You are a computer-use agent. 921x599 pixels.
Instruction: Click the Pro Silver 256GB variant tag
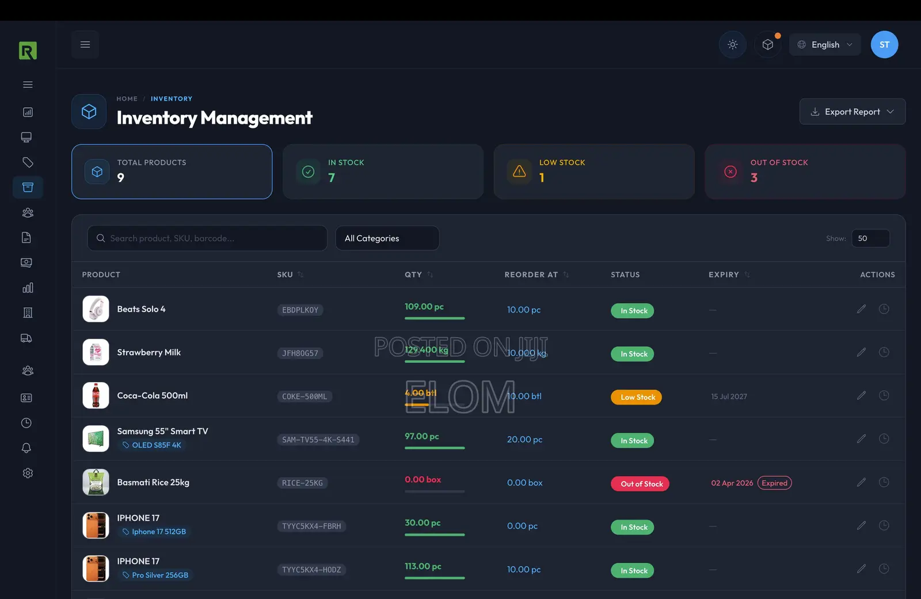pyautogui.click(x=155, y=575)
